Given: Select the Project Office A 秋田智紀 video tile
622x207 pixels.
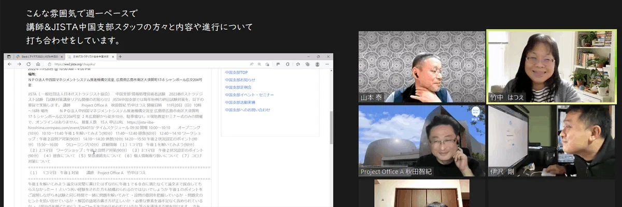Looking at the screenshot, I should tap(421, 141).
